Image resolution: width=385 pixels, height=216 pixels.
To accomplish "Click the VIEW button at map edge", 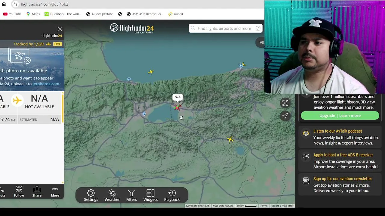I will [x=260, y=42].
